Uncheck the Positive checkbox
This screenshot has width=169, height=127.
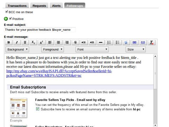pyautogui.click(x=10, y=18)
